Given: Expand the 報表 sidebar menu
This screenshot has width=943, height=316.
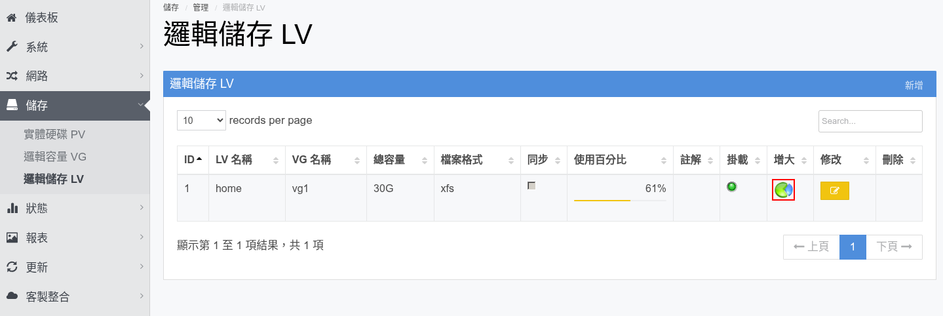Looking at the screenshot, I should [x=75, y=237].
